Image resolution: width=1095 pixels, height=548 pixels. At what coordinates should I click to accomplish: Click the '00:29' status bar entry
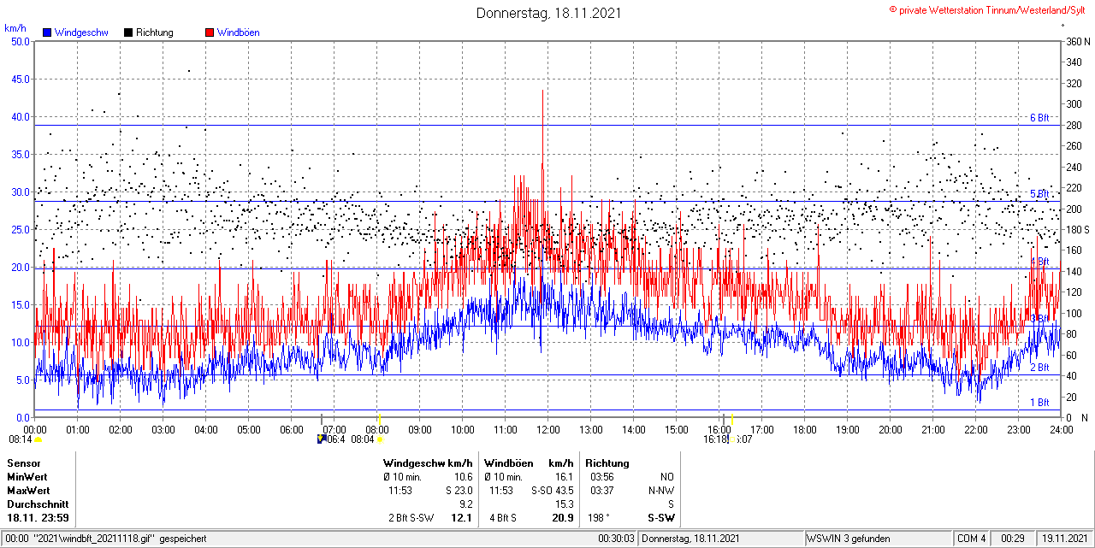tap(1014, 539)
